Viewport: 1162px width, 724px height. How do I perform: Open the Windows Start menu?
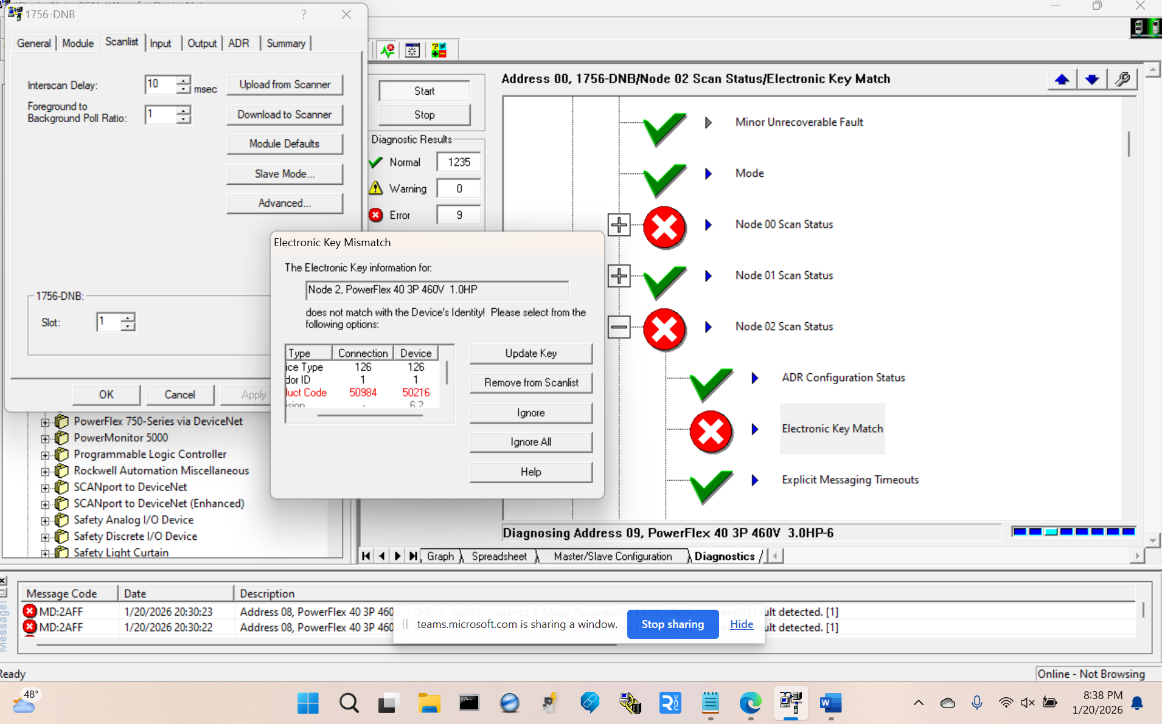click(x=308, y=703)
